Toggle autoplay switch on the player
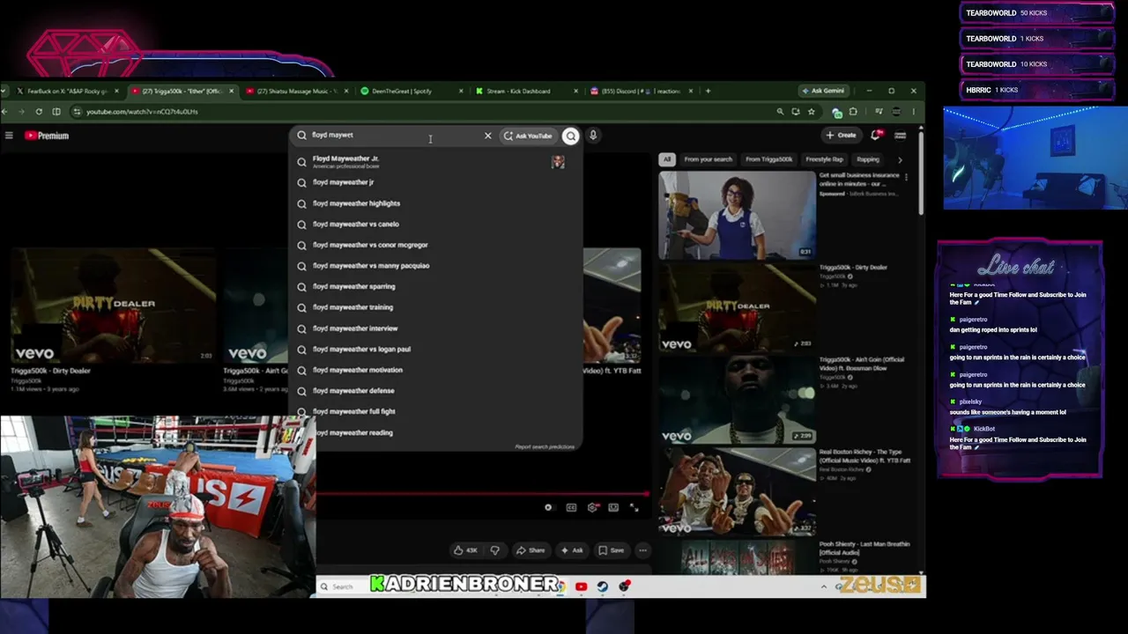 548,507
